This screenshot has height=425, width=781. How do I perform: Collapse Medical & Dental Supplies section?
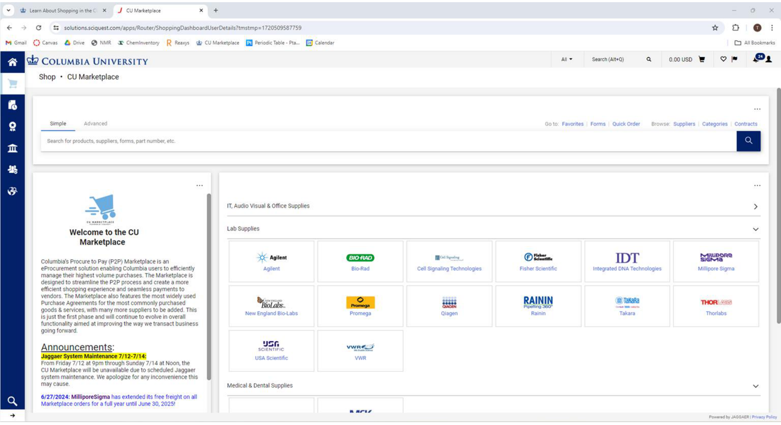click(755, 386)
